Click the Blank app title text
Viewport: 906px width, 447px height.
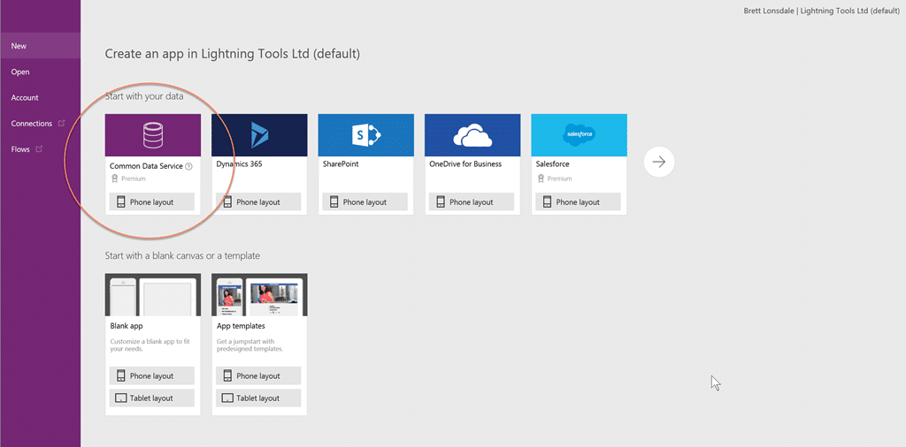(x=127, y=326)
